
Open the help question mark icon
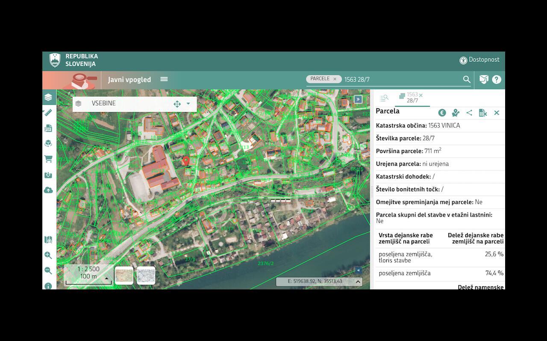[497, 79]
